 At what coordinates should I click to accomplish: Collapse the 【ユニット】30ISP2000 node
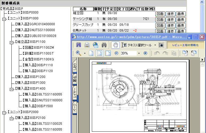coord(4,113)
